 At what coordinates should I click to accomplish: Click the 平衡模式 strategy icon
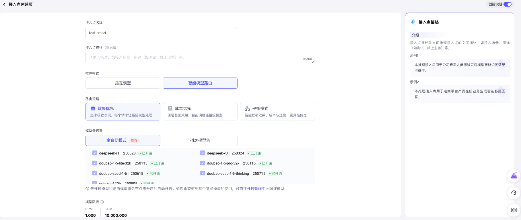click(247, 109)
